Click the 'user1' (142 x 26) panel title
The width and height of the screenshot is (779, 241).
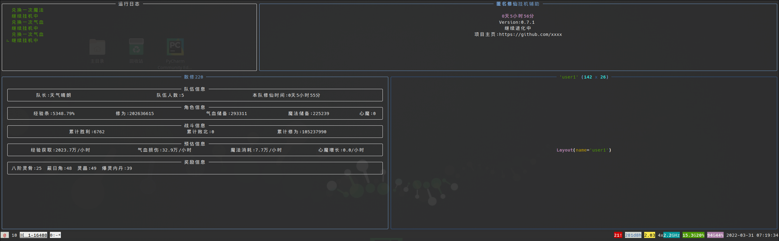coord(584,77)
